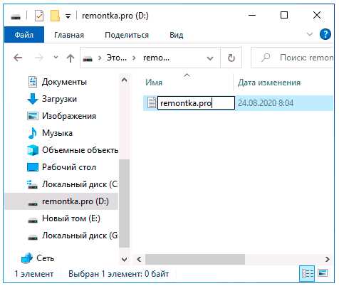Image resolution: width=339 pixels, height=286 pixels.
Task: Open the Файл menu tab
Action: (24, 35)
